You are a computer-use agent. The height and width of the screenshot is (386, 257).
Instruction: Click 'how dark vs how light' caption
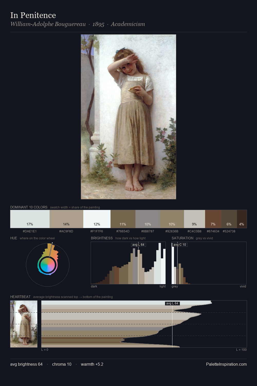(x=131, y=238)
